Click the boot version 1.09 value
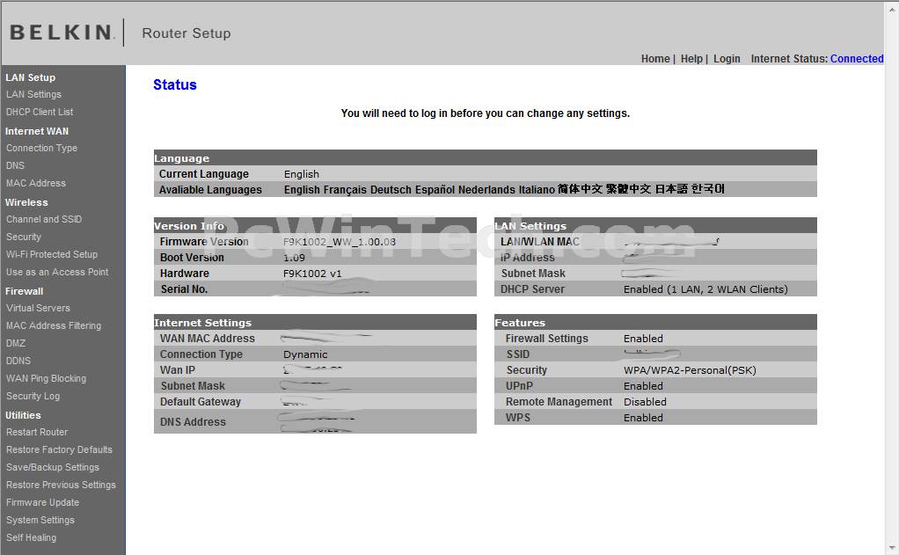The height and width of the screenshot is (555, 899). pos(294,258)
